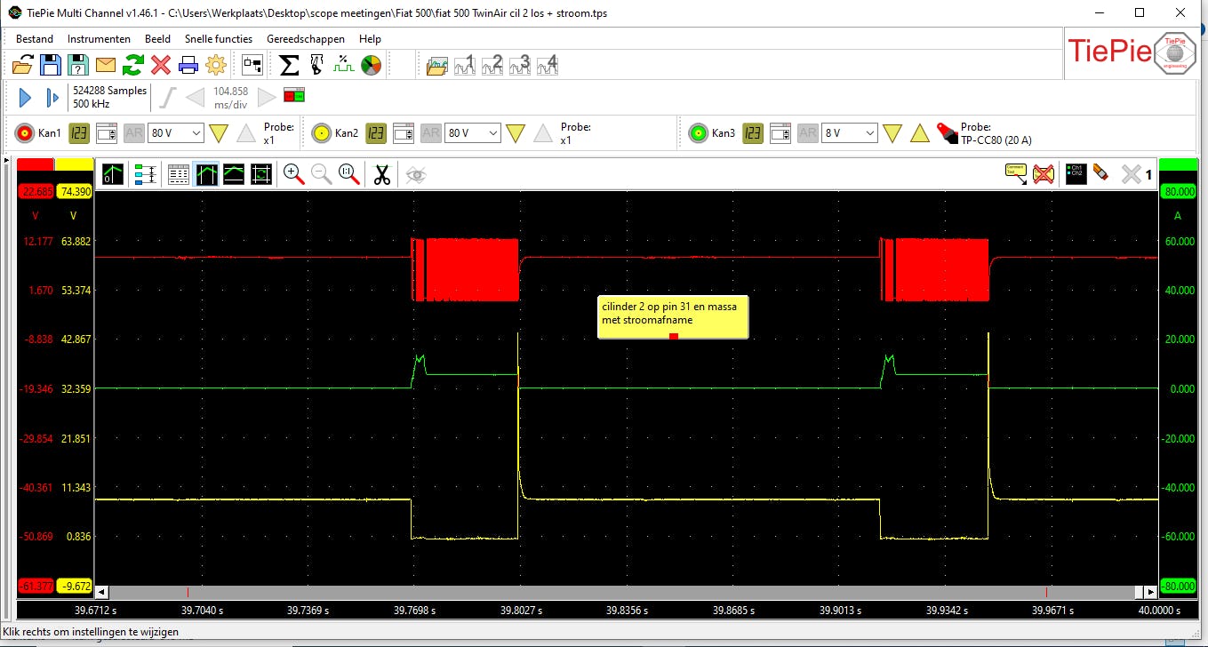The height and width of the screenshot is (647, 1208).
Task: Open the settings gear icon
Action: point(216,65)
